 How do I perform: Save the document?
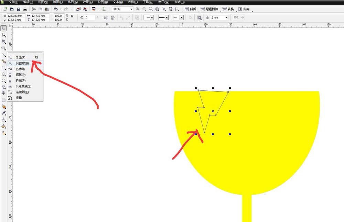pyautogui.click(x=19, y=9)
